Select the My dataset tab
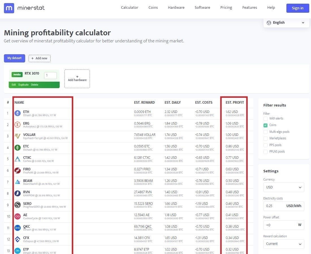Image resolution: width=311 pixels, height=254 pixels. coord(14,58)
